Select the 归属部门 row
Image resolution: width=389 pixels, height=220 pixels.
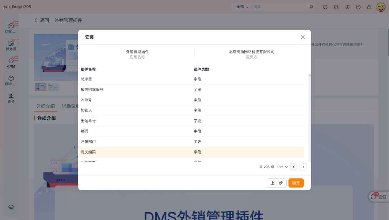coord(191,142)
